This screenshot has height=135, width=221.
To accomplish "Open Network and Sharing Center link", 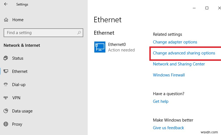I will (x=179, y=64).
